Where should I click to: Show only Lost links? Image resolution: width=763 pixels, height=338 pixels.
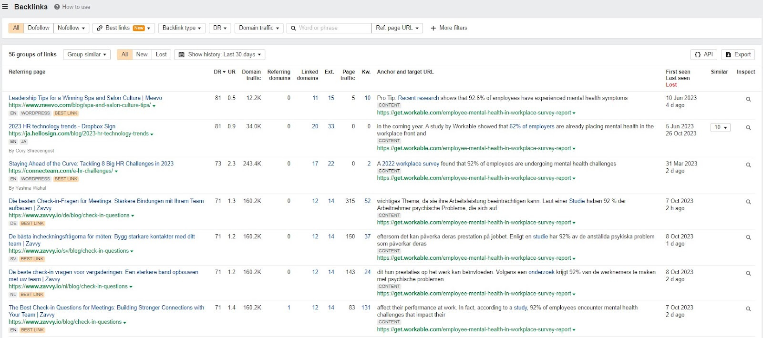[161, 54]
